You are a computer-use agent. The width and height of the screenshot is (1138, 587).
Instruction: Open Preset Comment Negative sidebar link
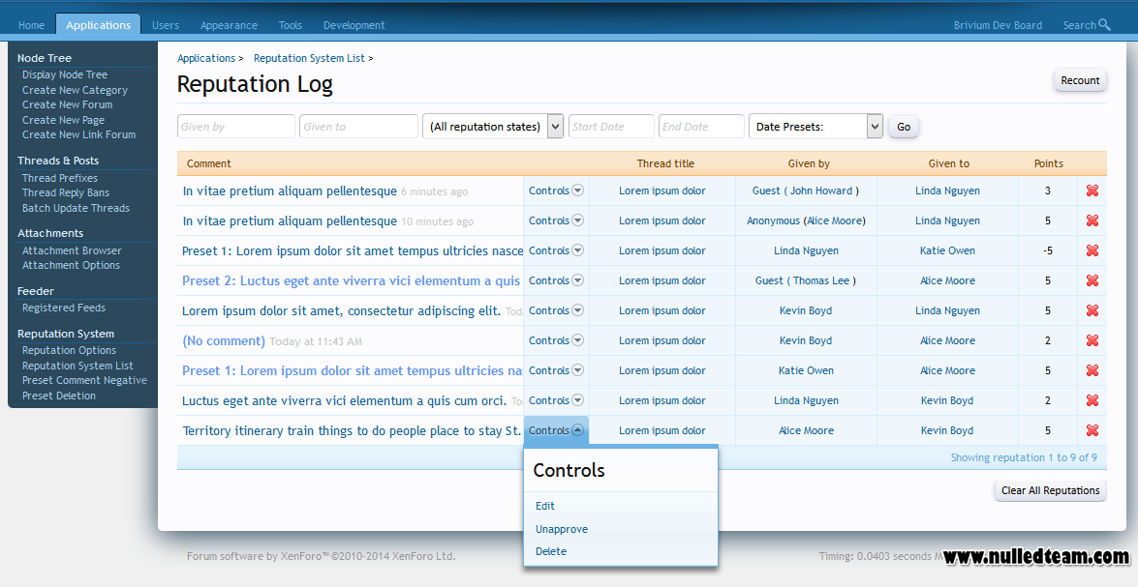84,380
